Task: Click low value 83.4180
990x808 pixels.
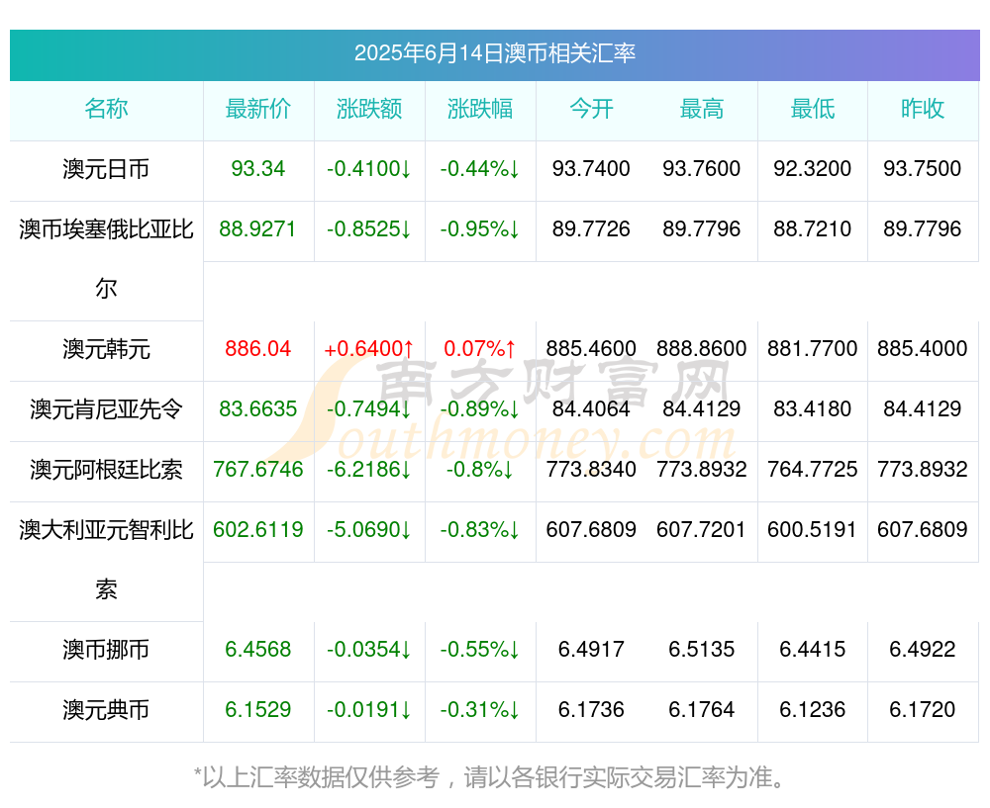Action: tap(813, 408)
